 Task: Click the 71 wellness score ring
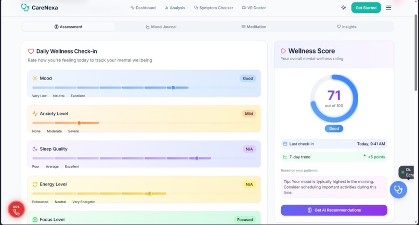[334, 99]
